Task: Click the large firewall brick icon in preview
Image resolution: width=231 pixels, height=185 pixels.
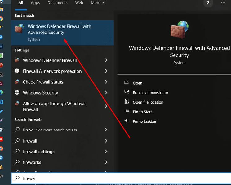Action: (179, 29)
